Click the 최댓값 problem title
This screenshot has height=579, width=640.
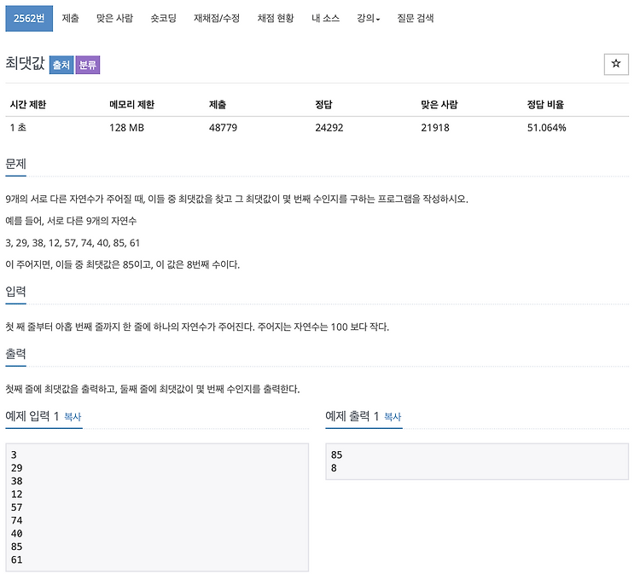pyautogui.click(x=25, y=64)
